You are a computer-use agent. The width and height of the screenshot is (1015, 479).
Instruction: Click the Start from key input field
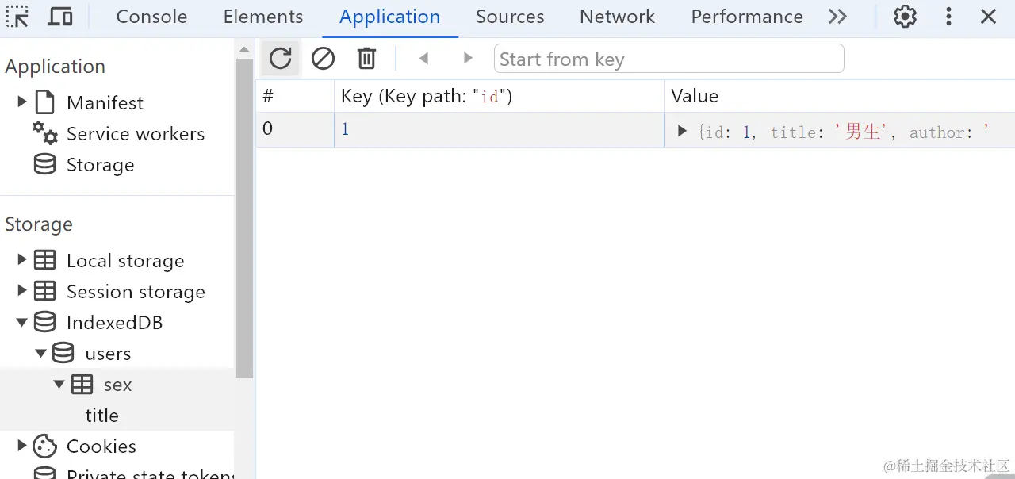(x=668, y=59)
